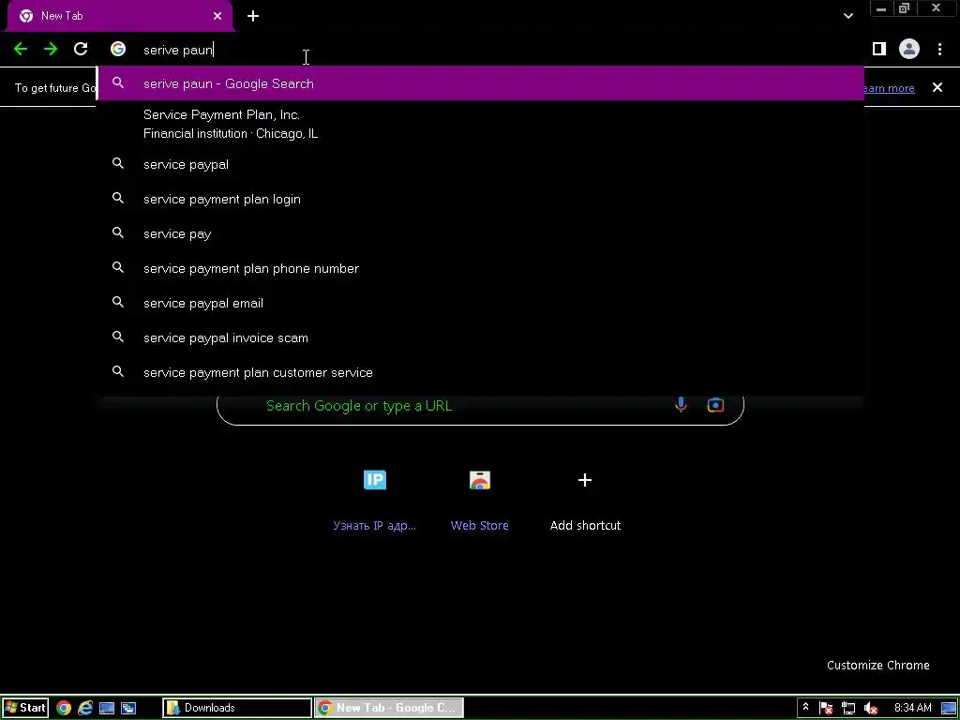Select 'service payment plan customer service' suggestion

[x=481, y=372]
